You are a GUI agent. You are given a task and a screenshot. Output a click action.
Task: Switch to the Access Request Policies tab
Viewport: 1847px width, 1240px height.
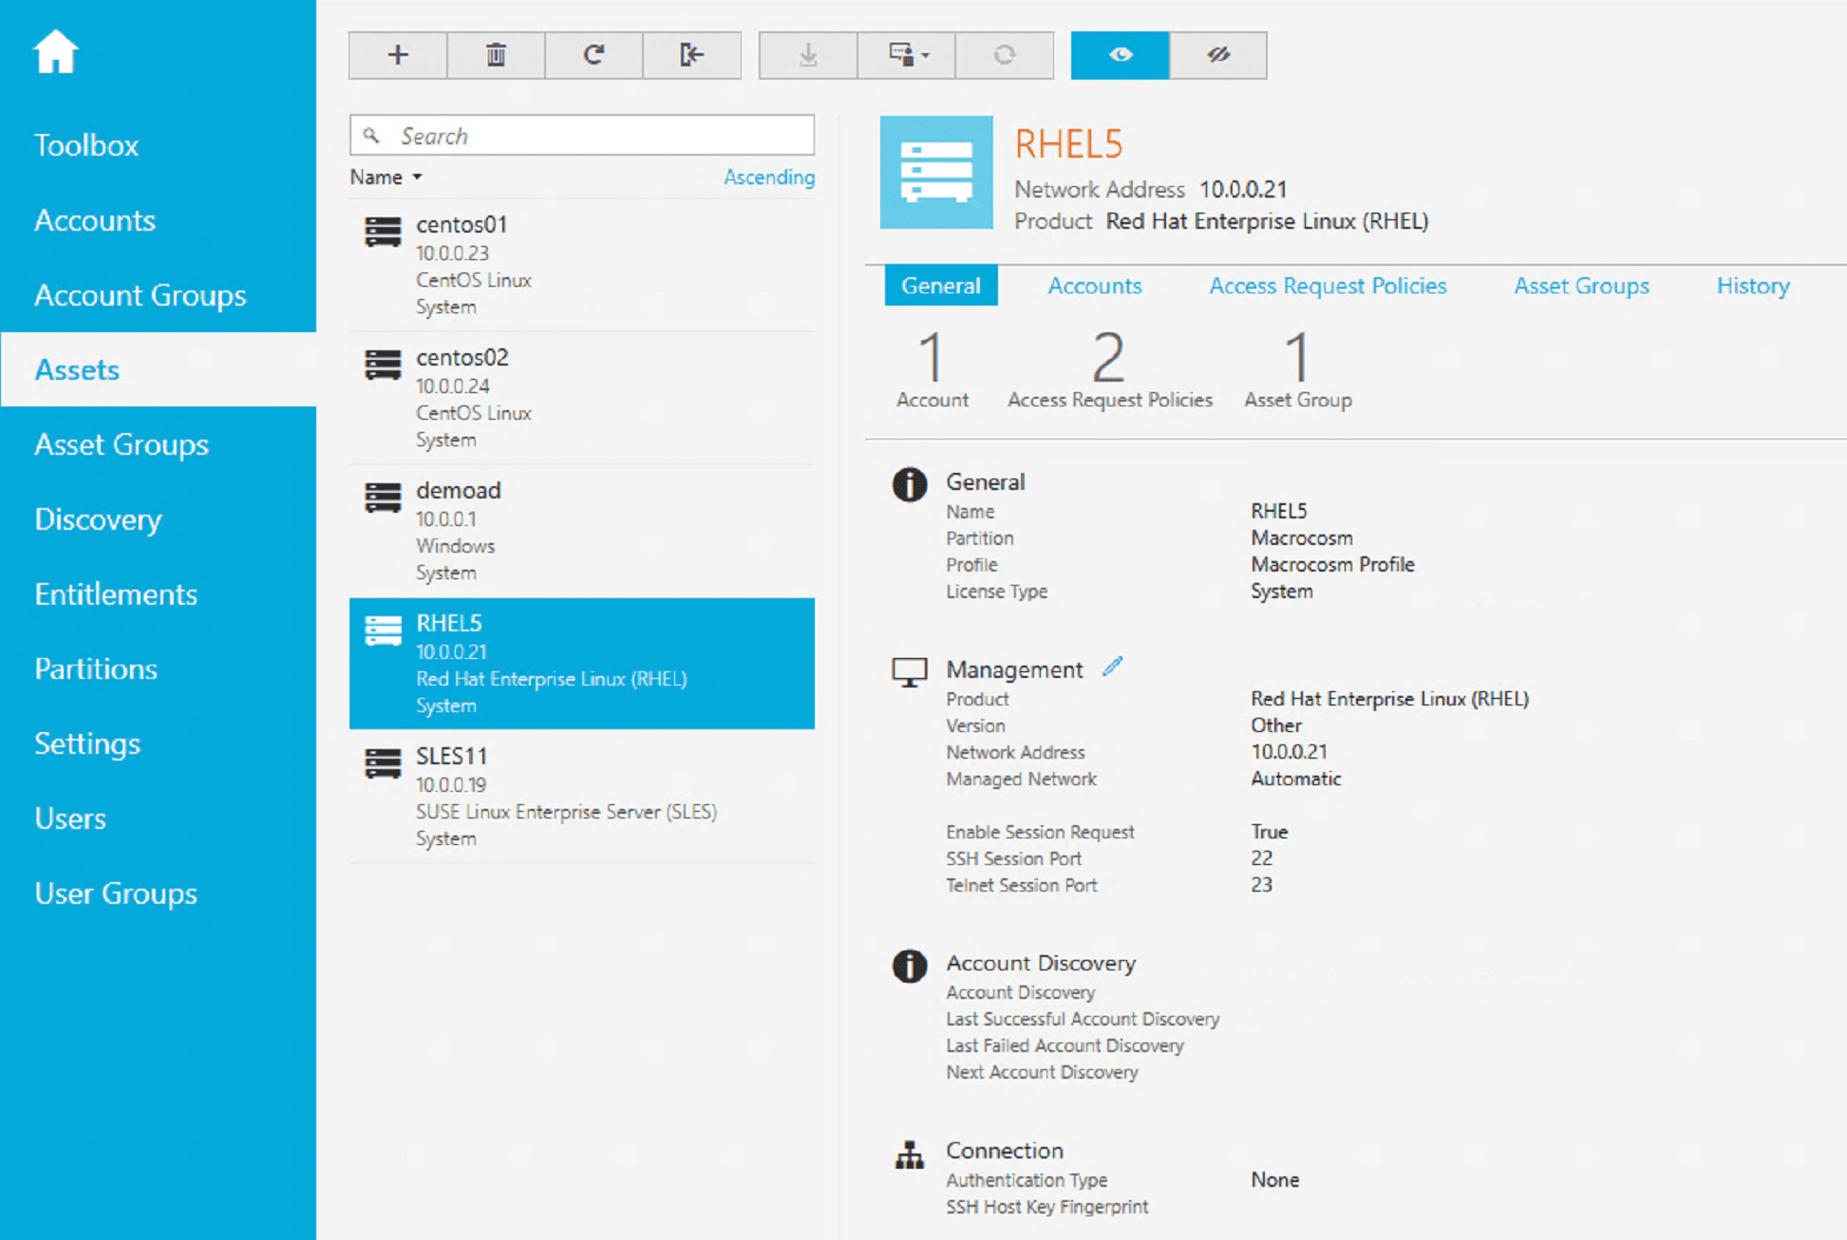(x=1327, y=286)
